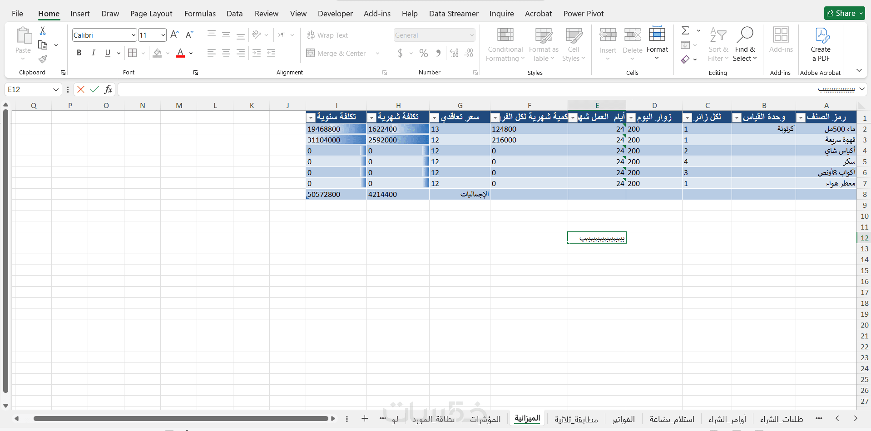Viewport: 871px width, 431px height.
Task: Click the Merge & Center button
Action: point(337,53)
